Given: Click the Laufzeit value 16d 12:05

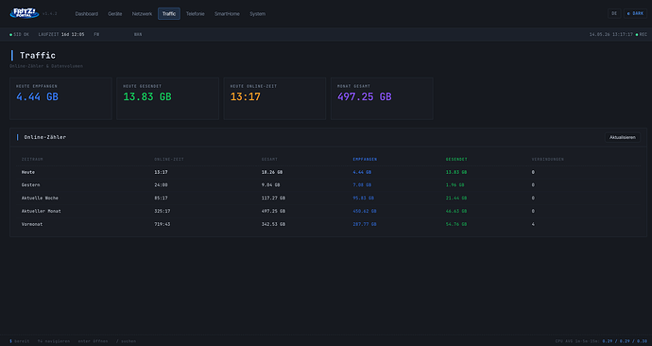Looking at the screenshot, I should tap(73, 35).
